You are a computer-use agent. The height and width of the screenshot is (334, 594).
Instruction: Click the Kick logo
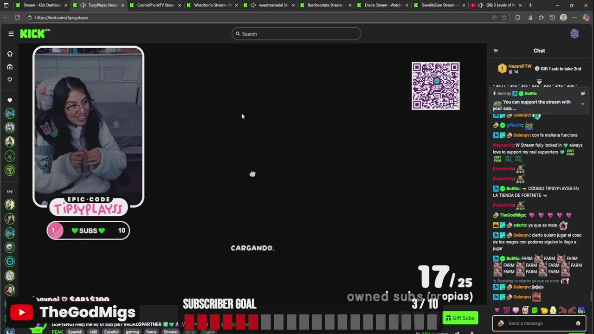(x=35, y=33)
